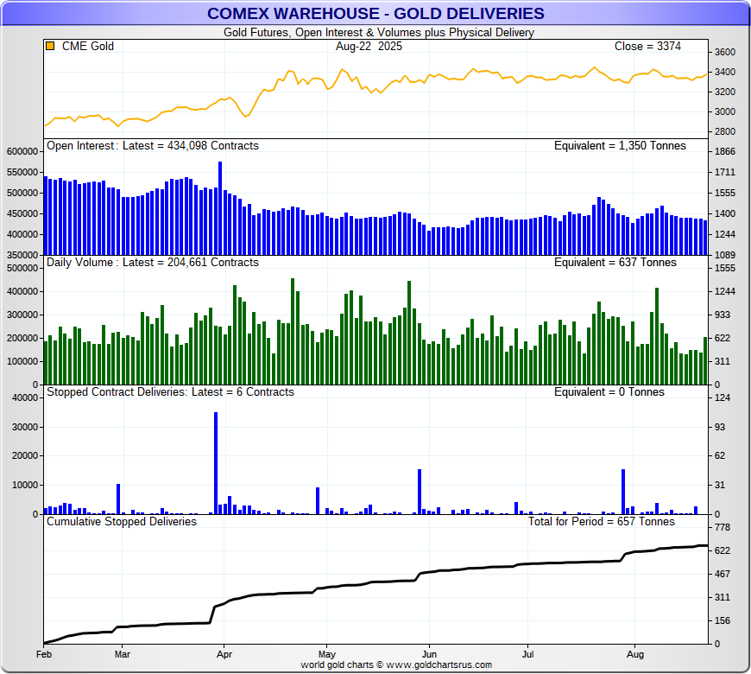Click the Equivalent = 637 Tonnes text
Viewport: 751px width, 674px height.
[x=615, y=263]
